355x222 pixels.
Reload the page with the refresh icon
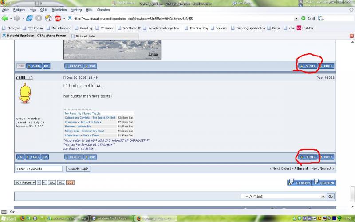point(29,18)
